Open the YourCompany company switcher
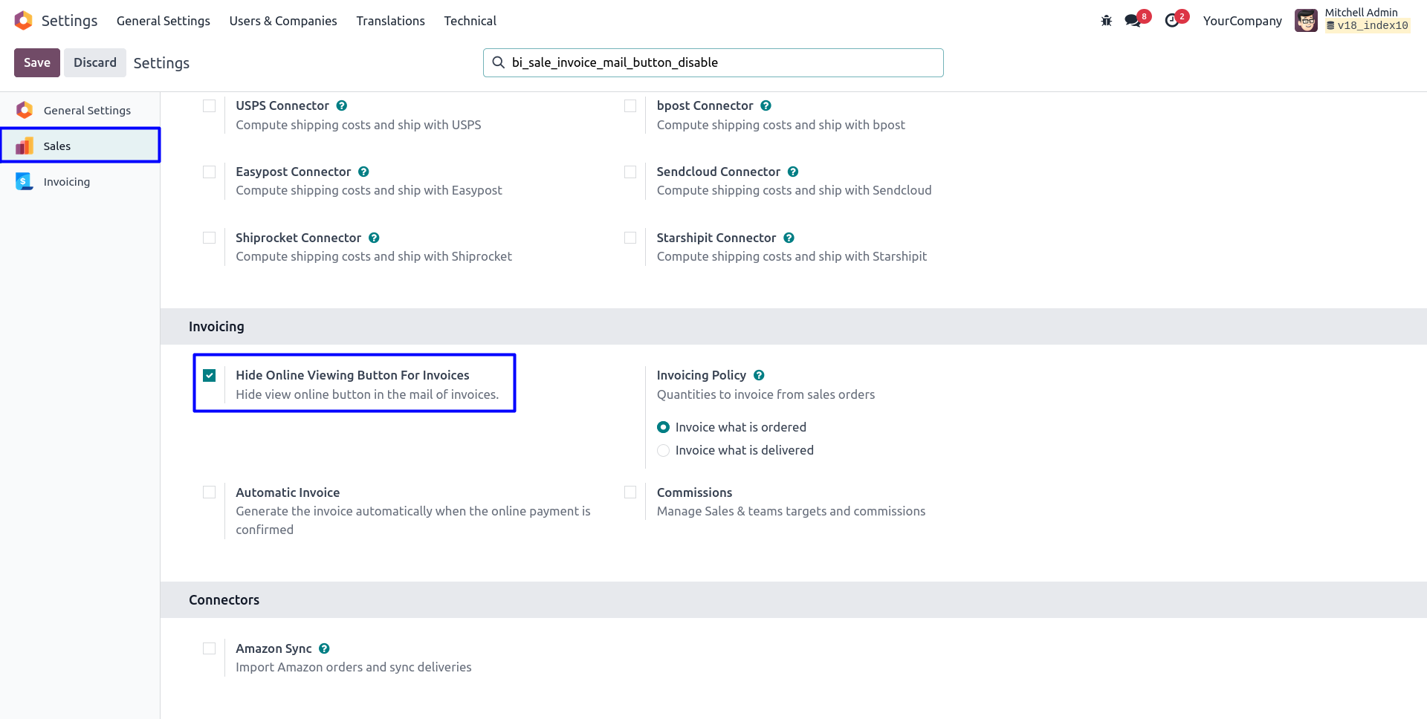The height and width of the screenshot is (719, 1427). (x=1242, y=21)
